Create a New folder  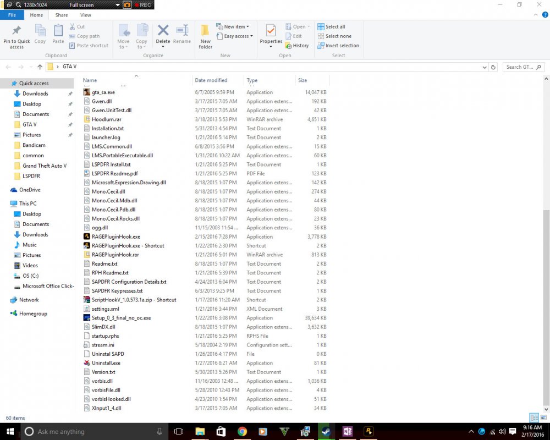point(206,36)
